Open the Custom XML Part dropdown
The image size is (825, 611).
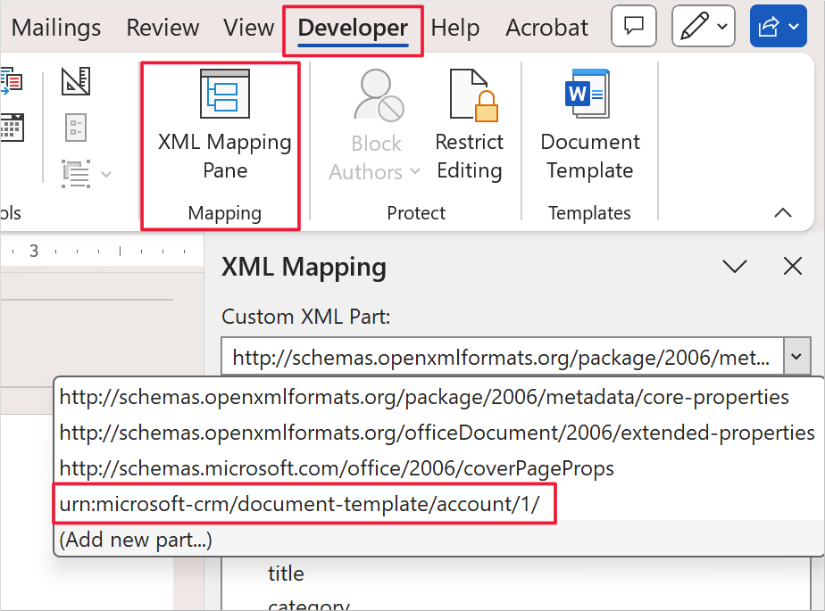coord(796,356)
